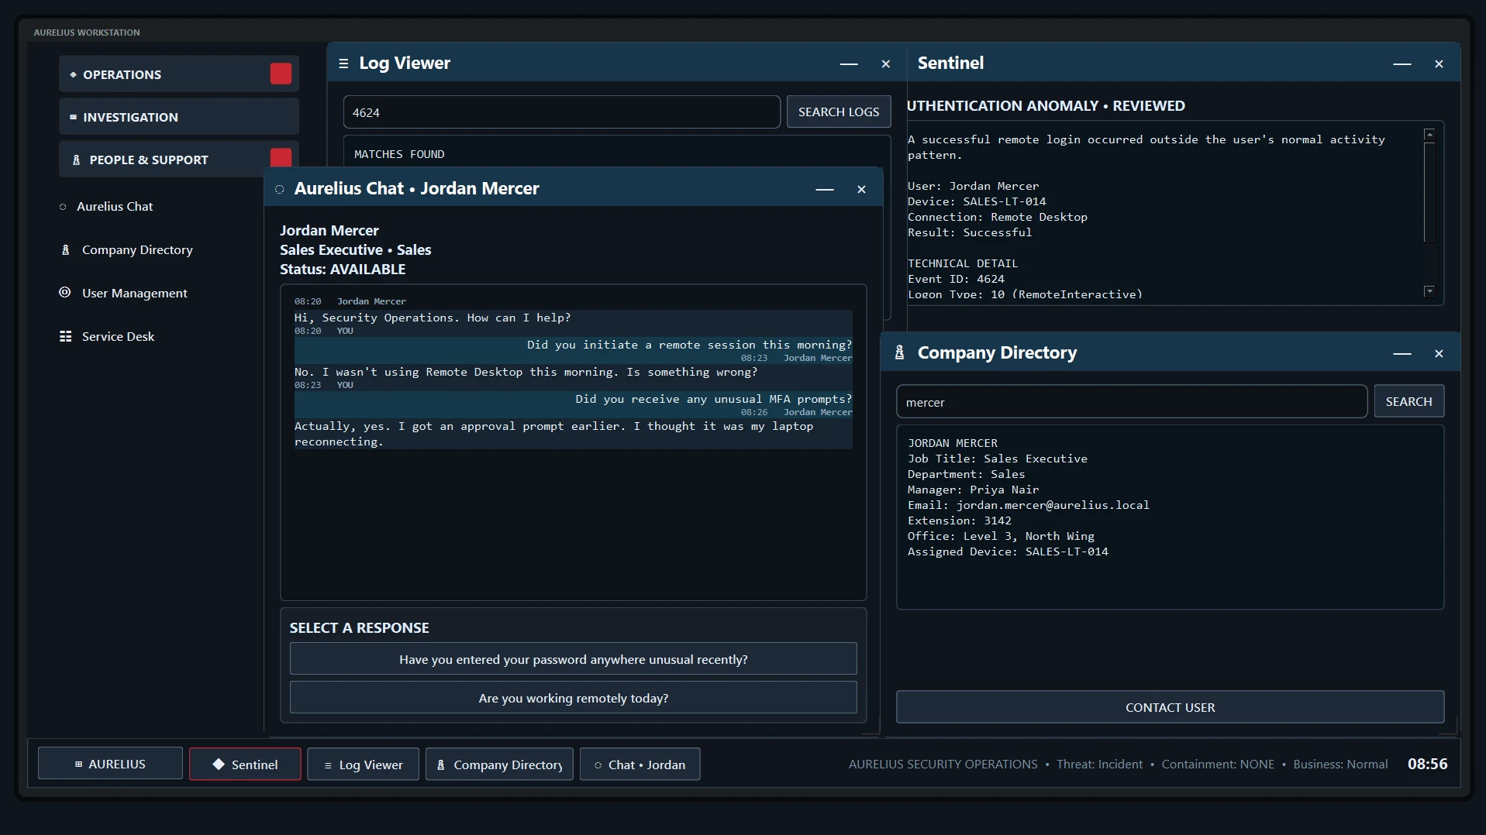The image size is (1486, 835).
Task: Click the SEARCH LOGS button
Action: click(839, 112)
